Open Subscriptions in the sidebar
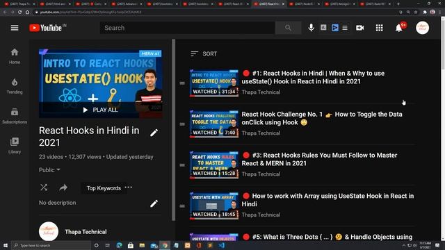Screen dimensions: 445x250 (x=15, y=116)
